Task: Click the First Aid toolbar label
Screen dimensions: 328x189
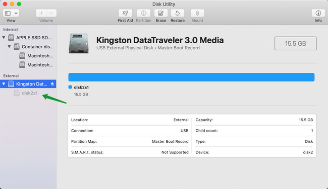Action: (125, 21)
